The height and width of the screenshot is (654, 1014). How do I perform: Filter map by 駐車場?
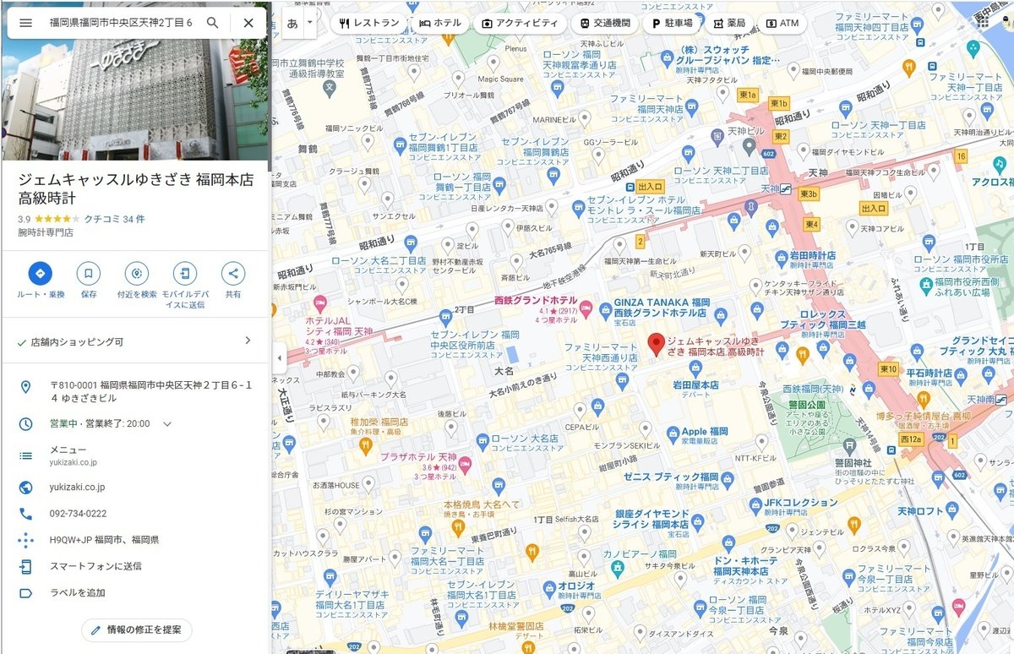(672, 23)
